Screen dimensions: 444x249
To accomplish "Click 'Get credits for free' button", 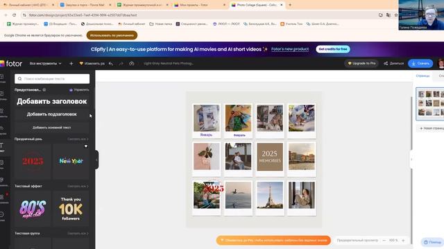I will (333, 49).
